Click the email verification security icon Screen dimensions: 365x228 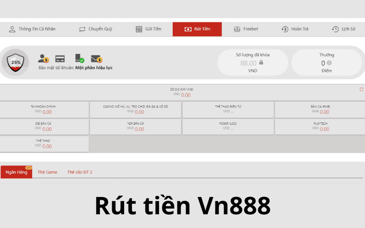(97, 59)
